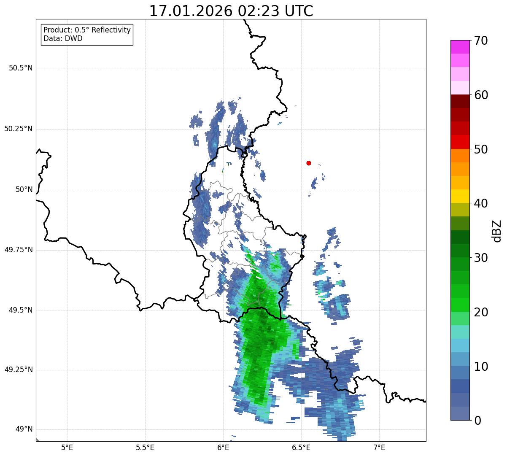
Task: Click the 49.75°N latitude axis label
Action: coord(18,250)
